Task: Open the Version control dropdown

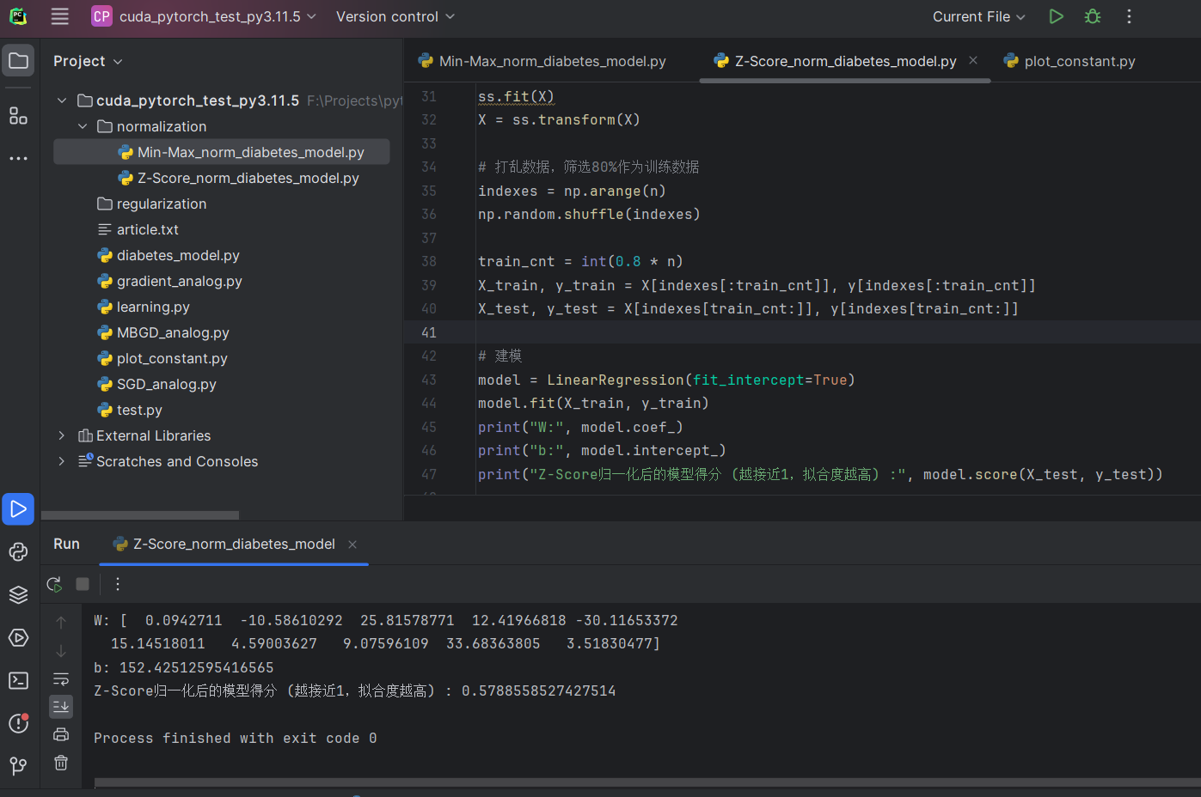Action: point(395,16)
